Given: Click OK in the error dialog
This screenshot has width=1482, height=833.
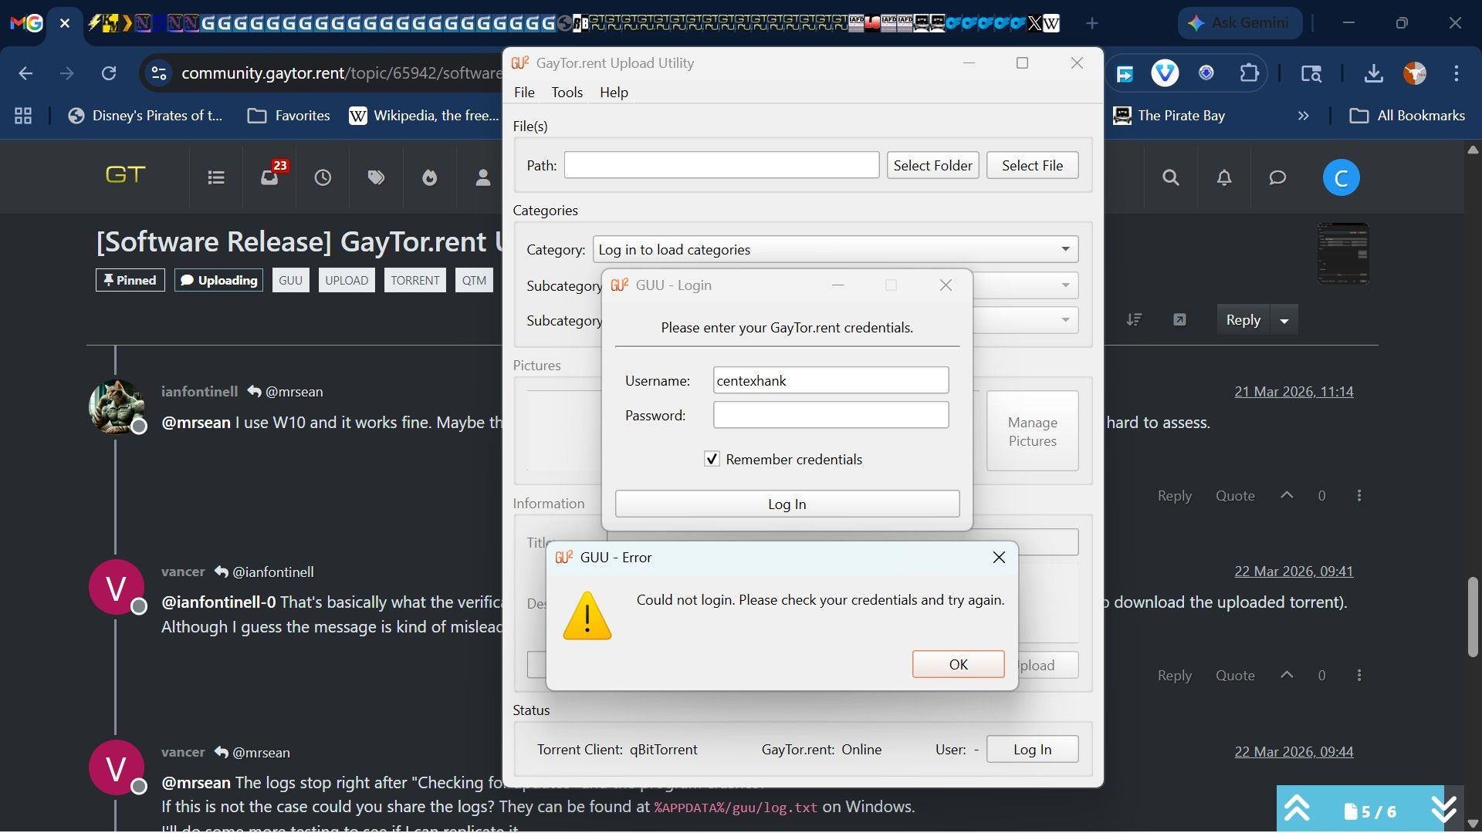Looking at the screenshot, I should point(958,664).
